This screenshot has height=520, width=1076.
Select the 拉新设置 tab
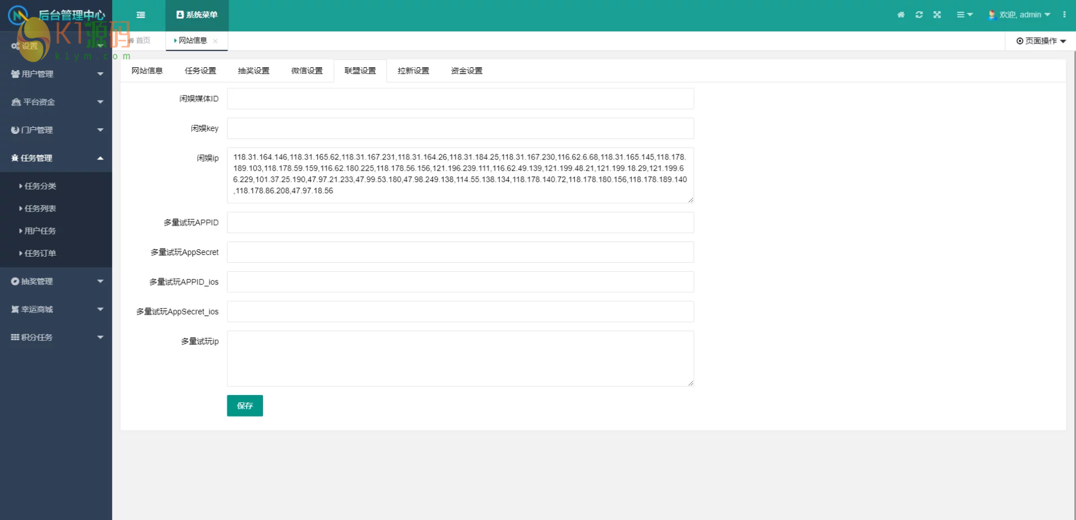click(x=413, y=71)
